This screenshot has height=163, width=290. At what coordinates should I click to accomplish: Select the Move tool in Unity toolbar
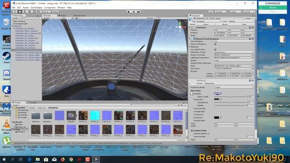coord(20,12)
